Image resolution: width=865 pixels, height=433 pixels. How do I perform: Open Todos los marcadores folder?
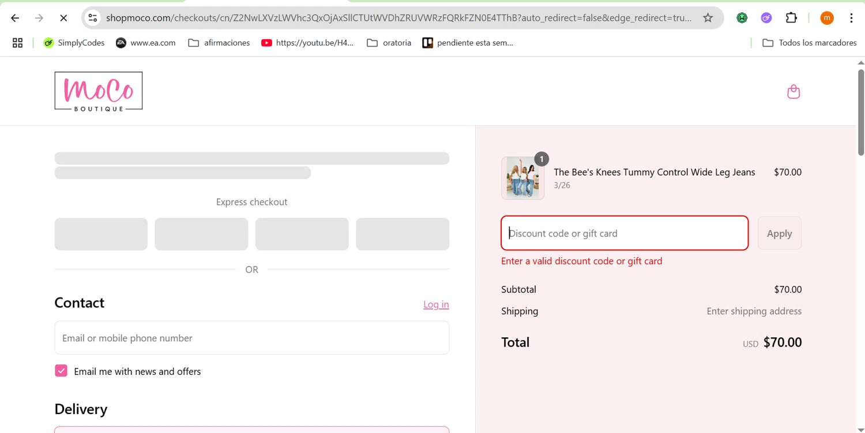(809, 43)
